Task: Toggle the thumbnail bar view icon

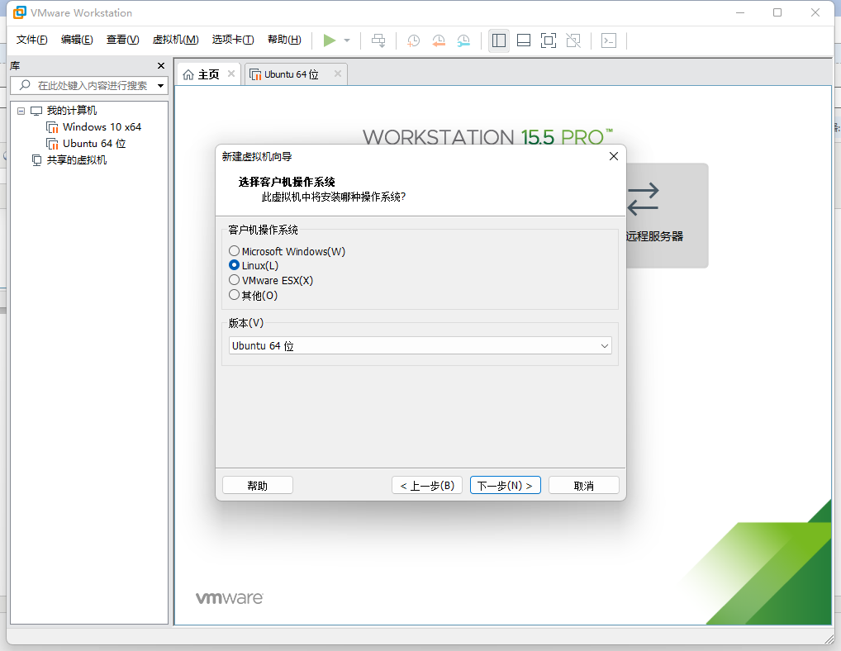Action: [x=524, y=40]
